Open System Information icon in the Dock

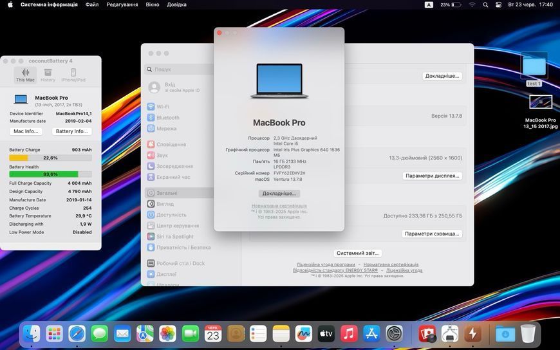[450, 334]
